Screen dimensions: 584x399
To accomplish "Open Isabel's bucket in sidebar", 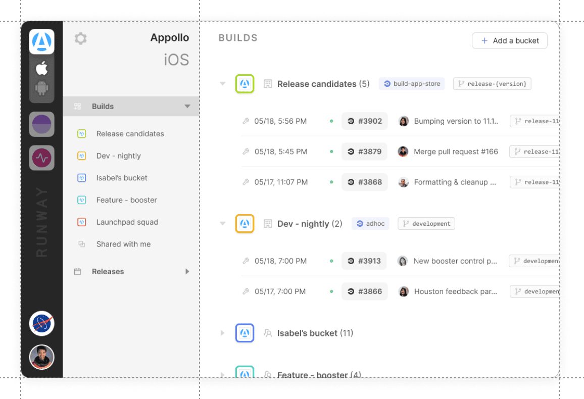I will point(122,178).
